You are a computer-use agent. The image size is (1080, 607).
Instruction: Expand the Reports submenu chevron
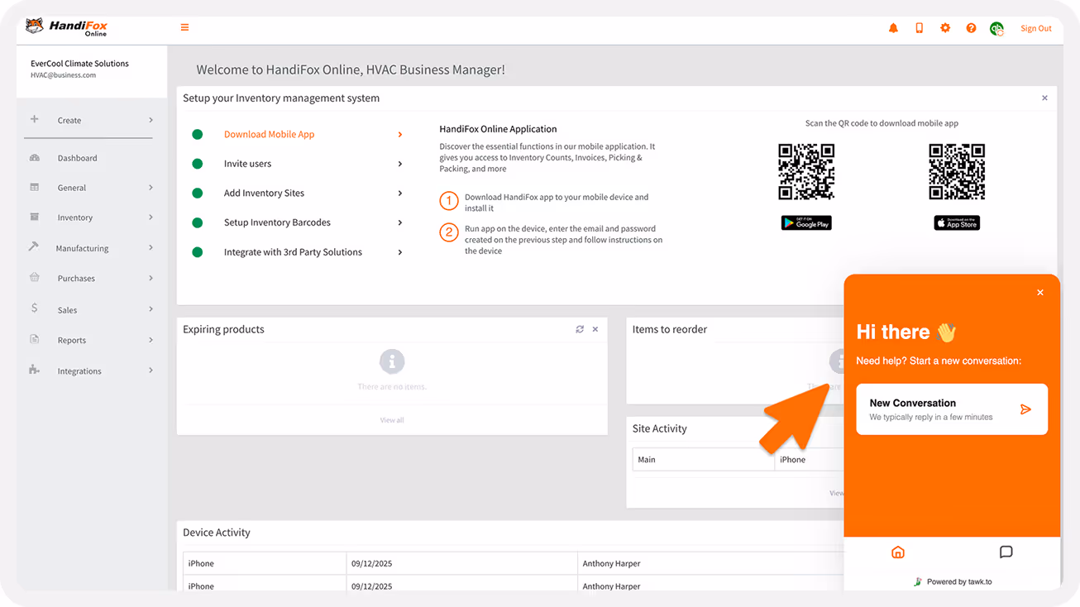click(x=151, y=340)
